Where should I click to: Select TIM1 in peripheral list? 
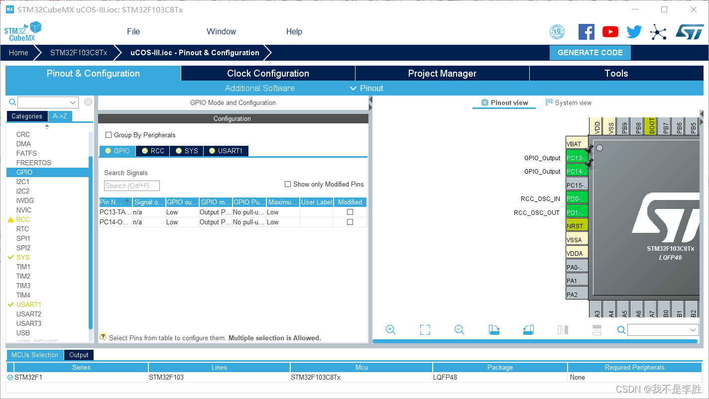coord(23,267)
